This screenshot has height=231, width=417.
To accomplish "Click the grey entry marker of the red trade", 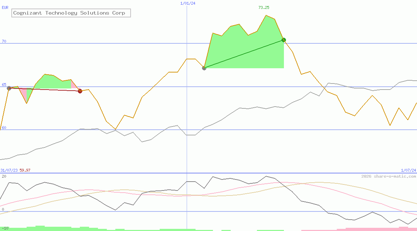I will point(9,88).
